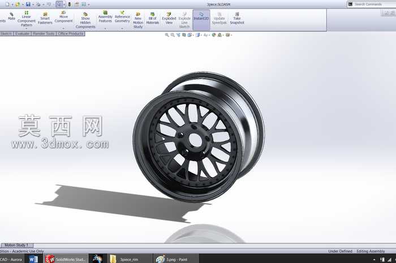Click Zoom to Area icon
This screenshot has height=263, width=396.
(x=173, y=35)
